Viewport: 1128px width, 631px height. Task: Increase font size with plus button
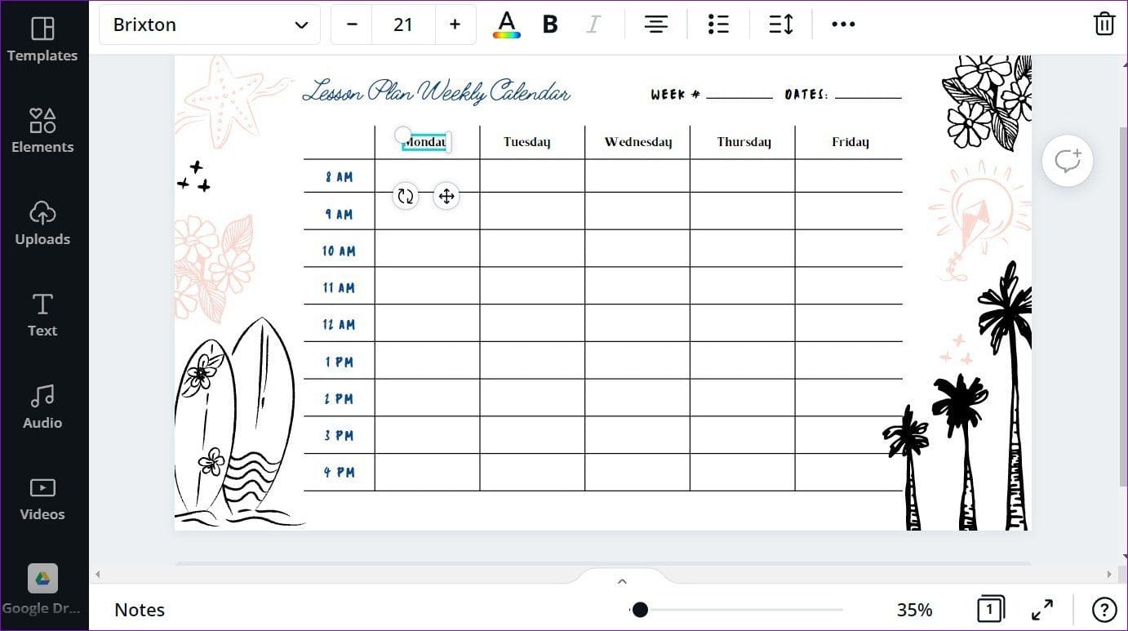(x=455, y=24)
